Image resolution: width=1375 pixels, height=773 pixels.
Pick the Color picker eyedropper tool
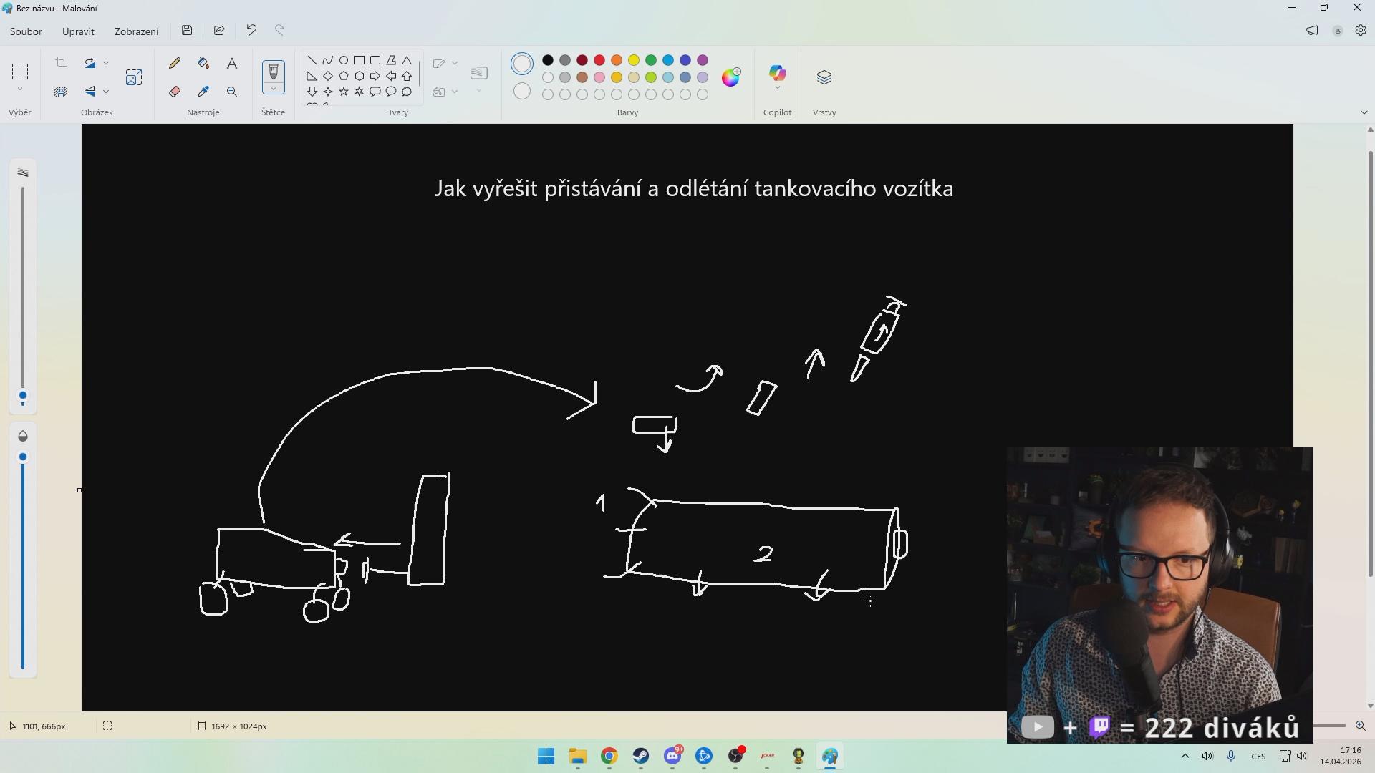pos(203,92)
